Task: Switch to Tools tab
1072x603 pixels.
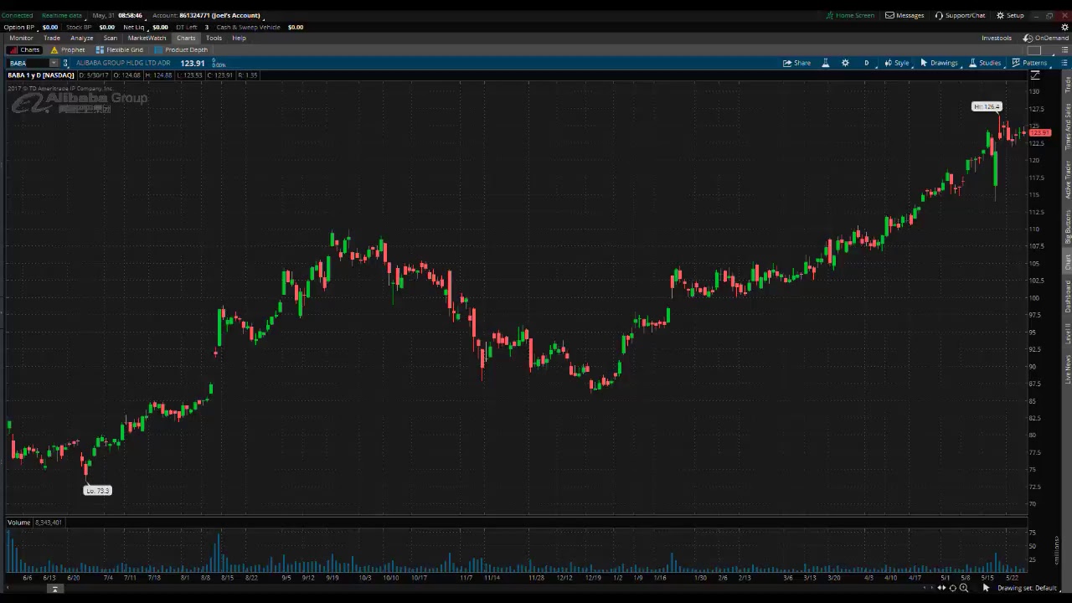Action: [x=214, y=38]
